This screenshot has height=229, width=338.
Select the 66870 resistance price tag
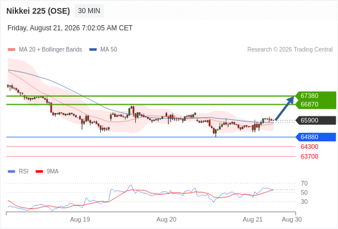[316, 104]
